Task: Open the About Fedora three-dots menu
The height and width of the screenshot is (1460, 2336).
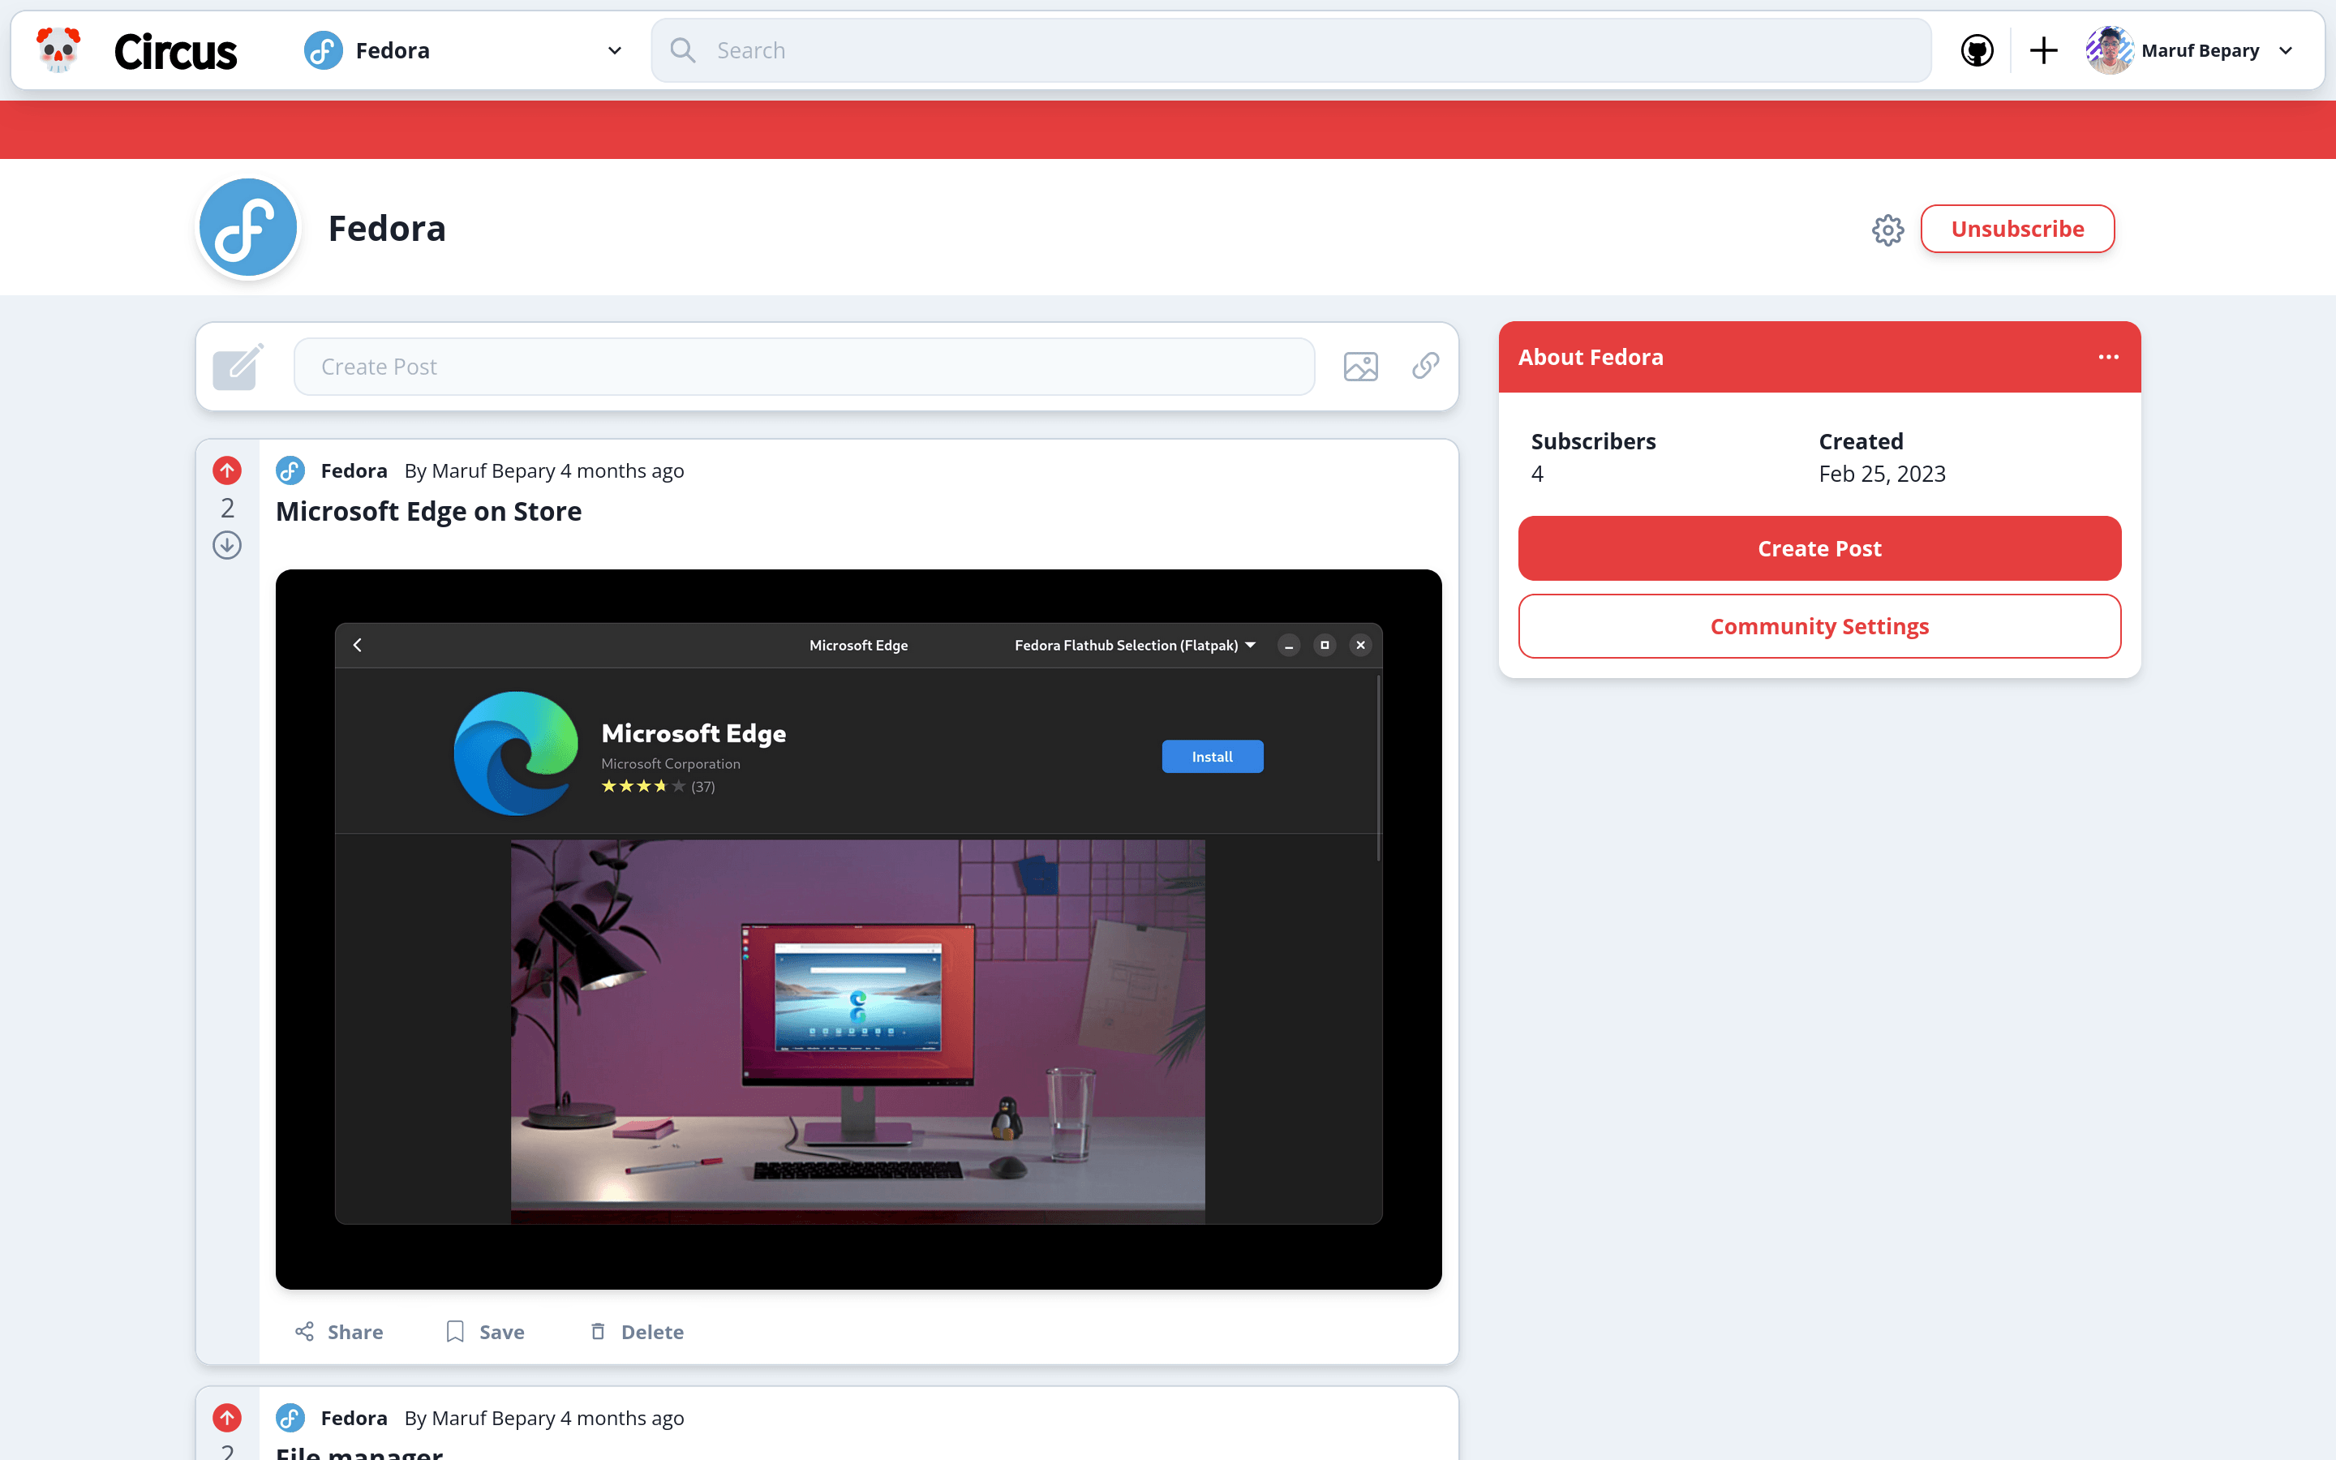Action: [2108, 357]
